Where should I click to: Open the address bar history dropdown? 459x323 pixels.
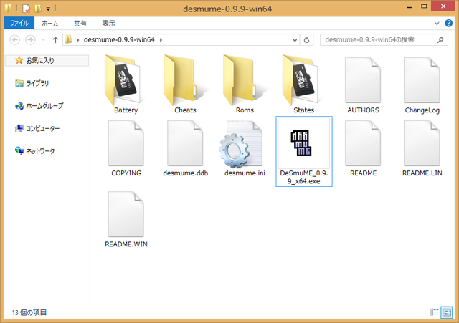(x=295, y=40)
